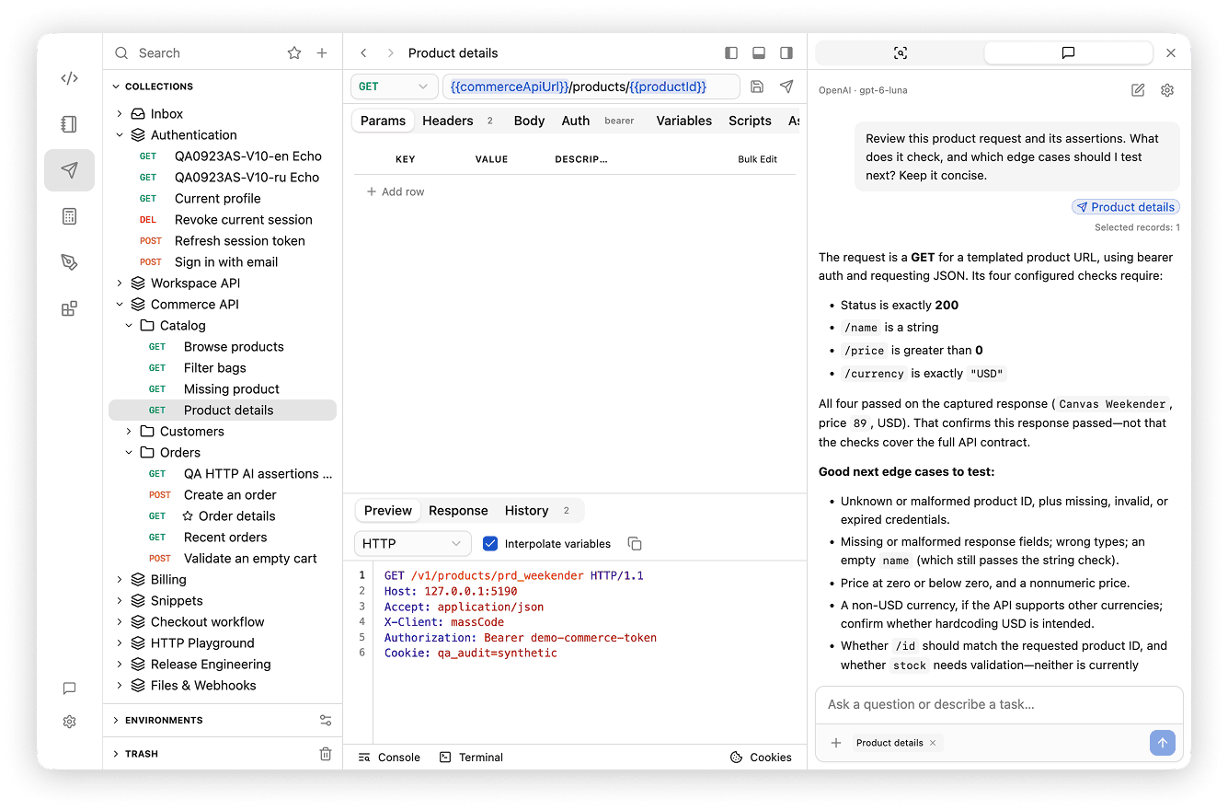Expand the Trash section
1228x810 pixels.
click(x=116, y=754)
